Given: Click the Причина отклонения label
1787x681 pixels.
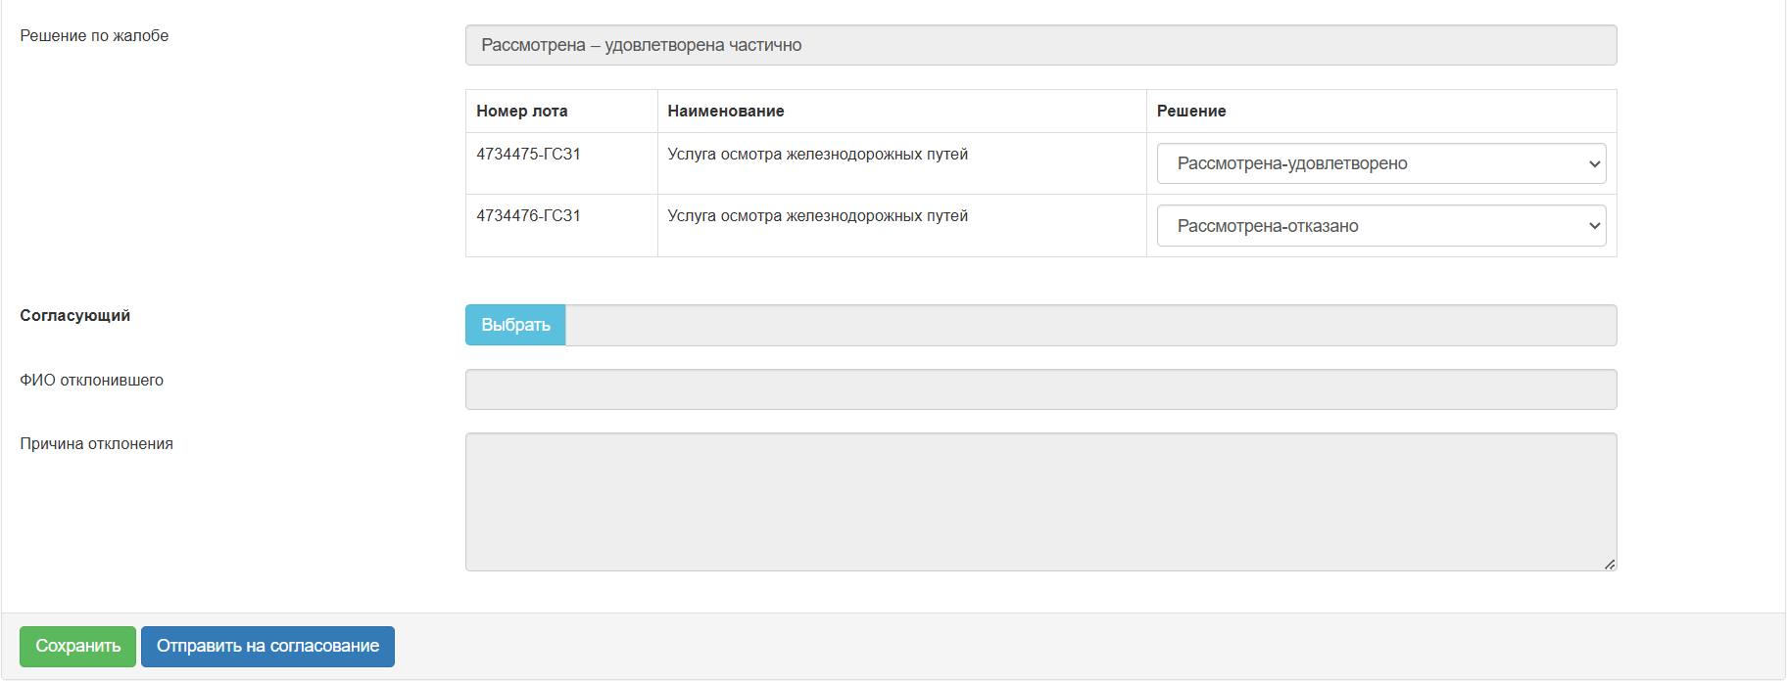Looking at the screenshot, I should click(x=97, y=443).
